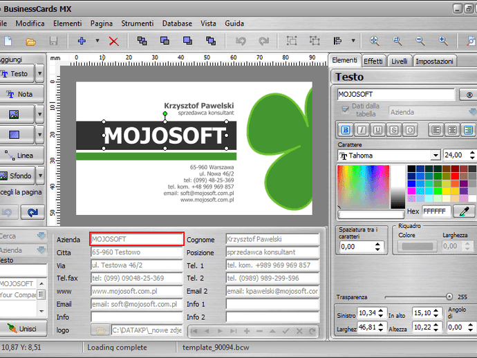
Task: Click Nota add button
Action: [21, 94]
